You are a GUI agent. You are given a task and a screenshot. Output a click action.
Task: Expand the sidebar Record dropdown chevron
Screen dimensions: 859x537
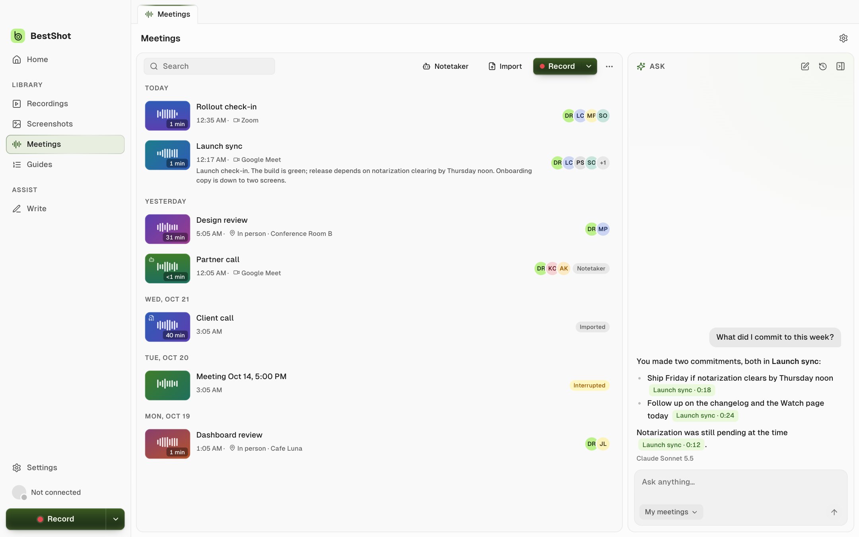point(115,519)
